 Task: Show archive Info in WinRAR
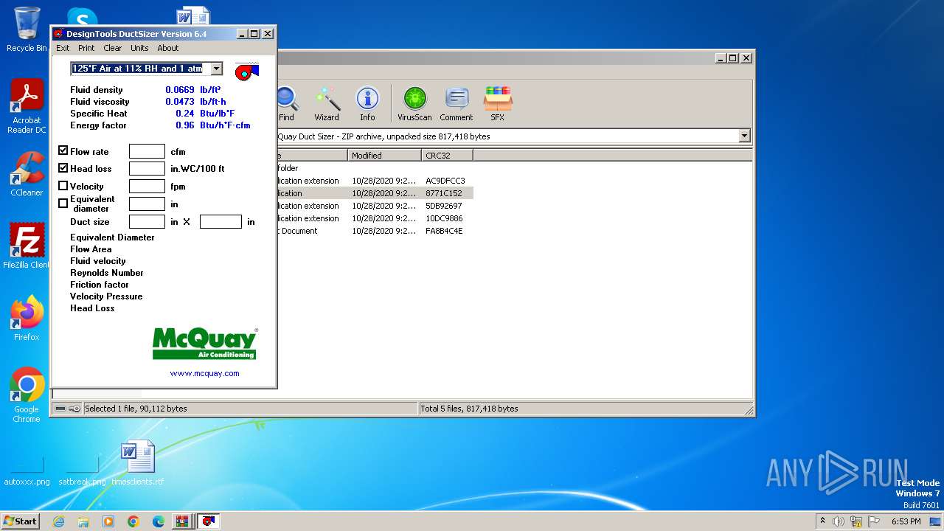pyautogui.click(x=367, y=104)
